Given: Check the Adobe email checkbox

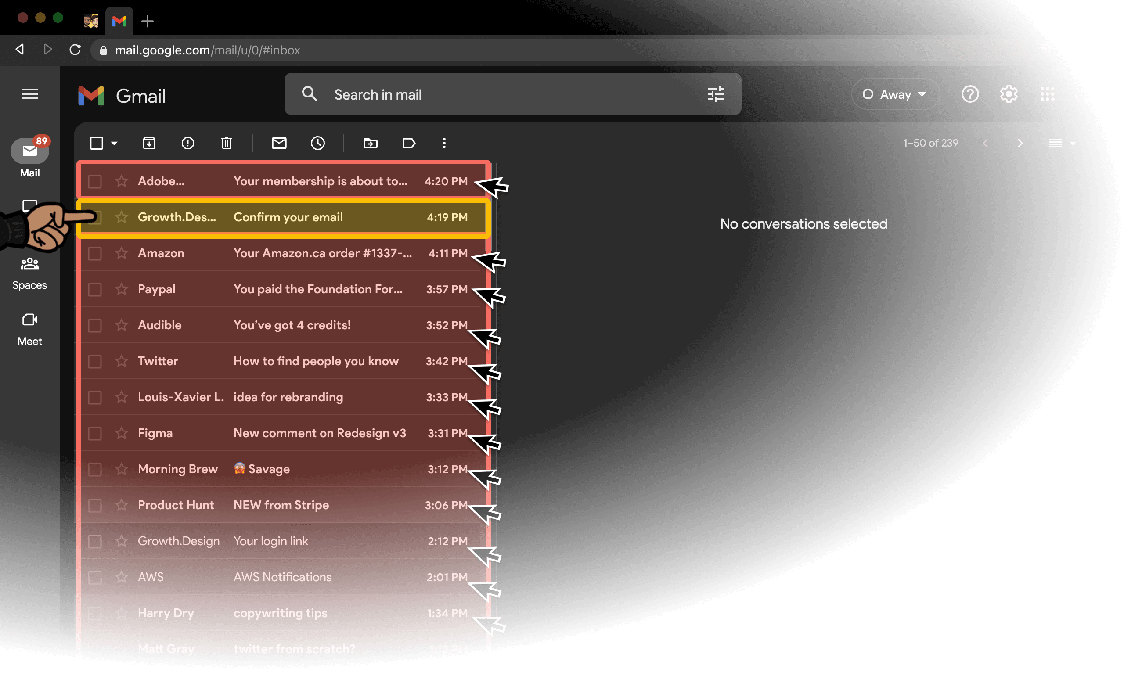Looking at the screenshot, I should pos(95,181).
